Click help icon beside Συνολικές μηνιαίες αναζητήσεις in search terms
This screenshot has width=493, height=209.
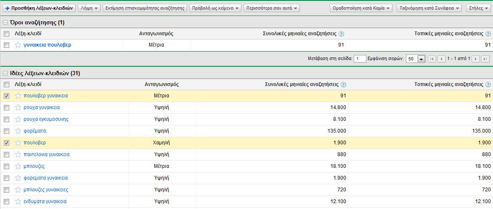342,34
